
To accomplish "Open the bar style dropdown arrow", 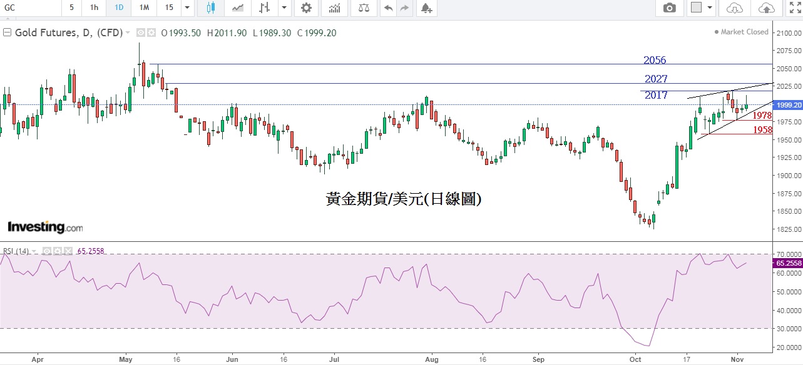I will [285, 8].
